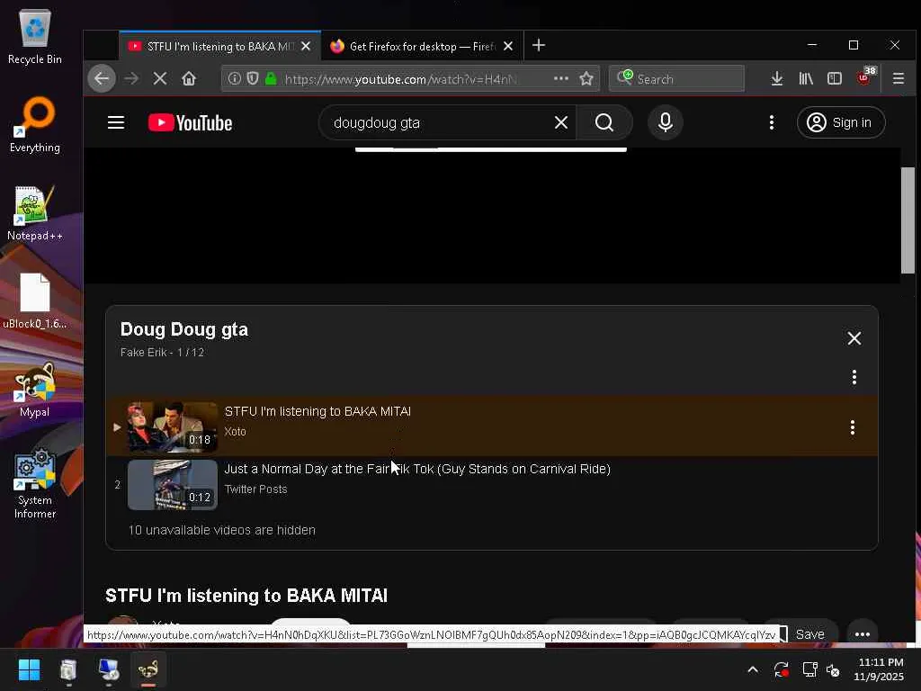Open the browser hamburger menu

[x=899, y=78]
